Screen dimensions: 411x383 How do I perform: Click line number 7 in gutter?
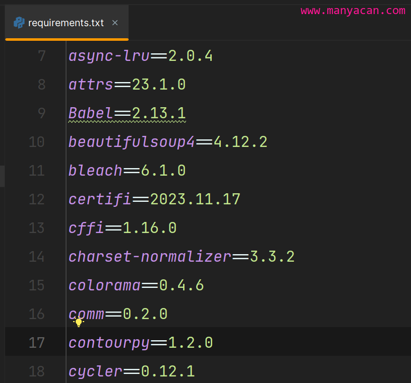[42, 56]
